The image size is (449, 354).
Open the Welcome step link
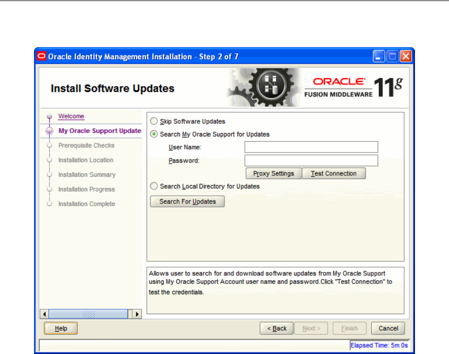coord(71,116)
